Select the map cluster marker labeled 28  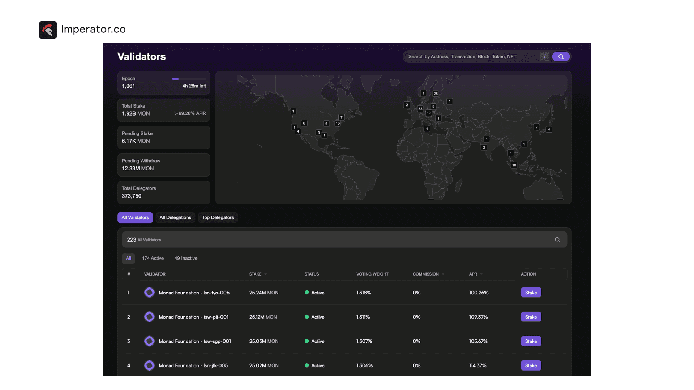(x=436, y=94)
